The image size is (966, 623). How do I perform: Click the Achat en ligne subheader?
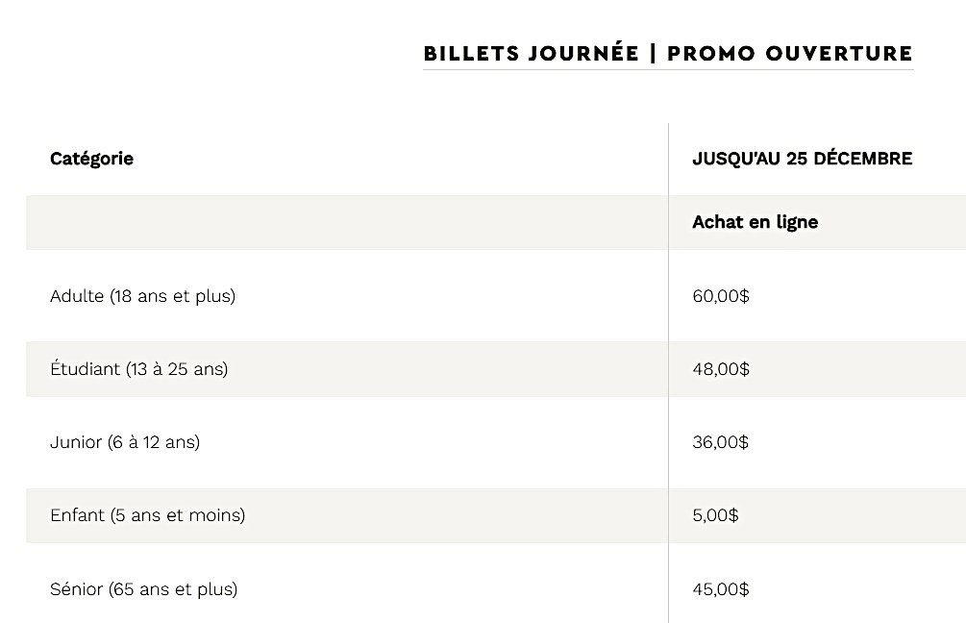pos(755,222)
